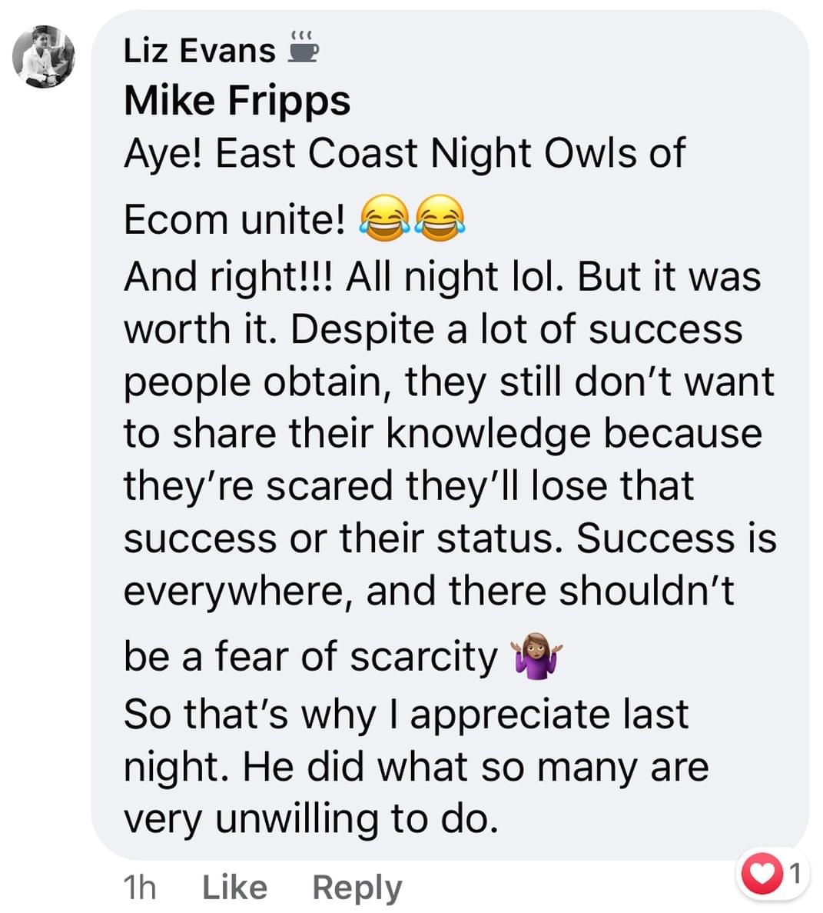Tap the first laughing-crying emoji

384,218
